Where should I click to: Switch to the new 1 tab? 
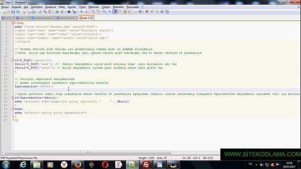click(x=23, y=18)
